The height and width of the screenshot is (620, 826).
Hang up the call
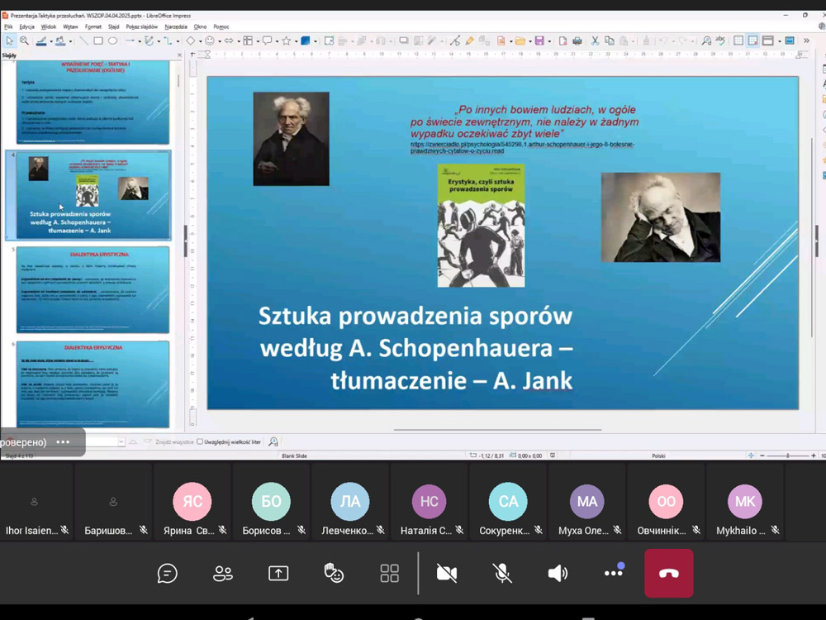coord(668,573)
